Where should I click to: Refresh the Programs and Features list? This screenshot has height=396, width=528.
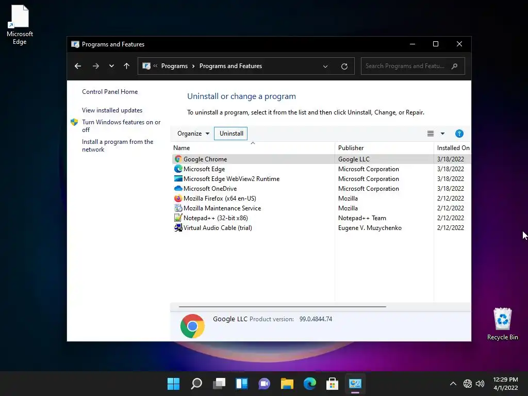point(344,67)
